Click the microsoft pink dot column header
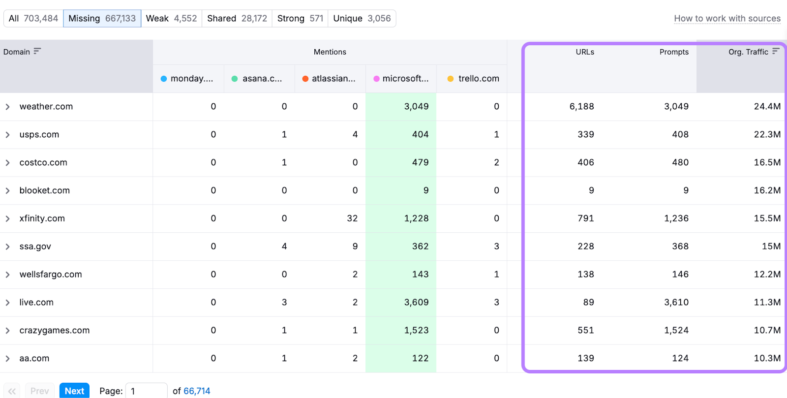The image size is (787, 398). coord(401,79)
